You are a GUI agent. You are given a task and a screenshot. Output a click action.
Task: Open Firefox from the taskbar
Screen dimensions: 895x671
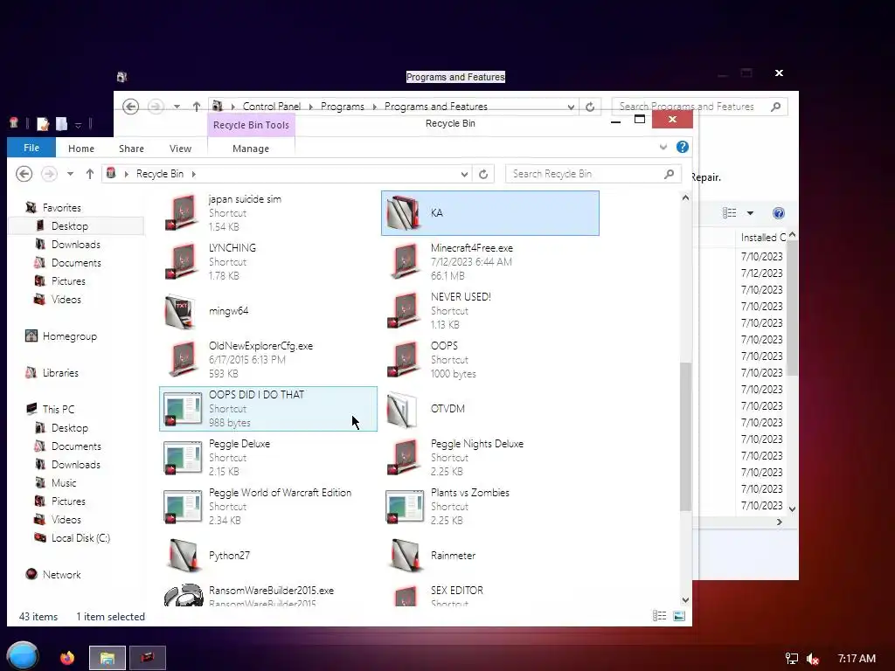click(67, 658)
